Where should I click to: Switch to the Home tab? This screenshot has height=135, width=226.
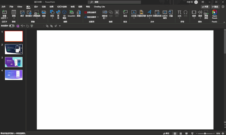pos(11,7)
